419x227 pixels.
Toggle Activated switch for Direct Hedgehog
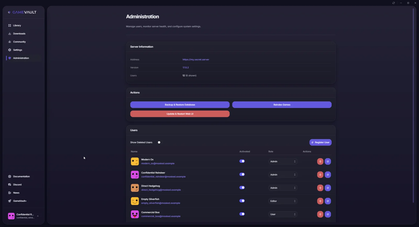click(242, 188)
